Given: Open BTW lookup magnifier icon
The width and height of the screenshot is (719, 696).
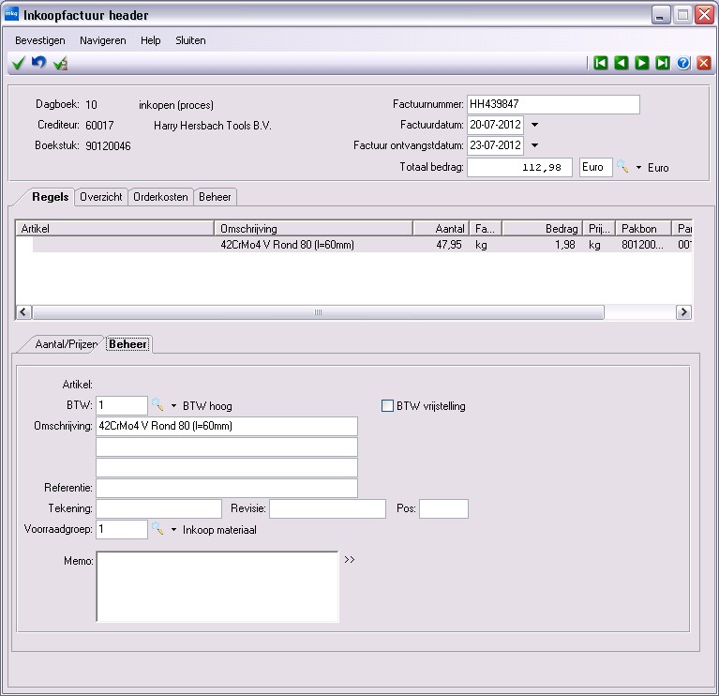Looking at the screenshot, I should point(157,405).
